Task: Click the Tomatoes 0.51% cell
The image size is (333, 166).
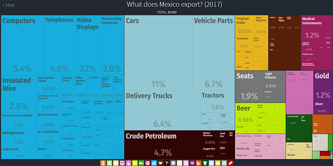Action: pos(244,43)
